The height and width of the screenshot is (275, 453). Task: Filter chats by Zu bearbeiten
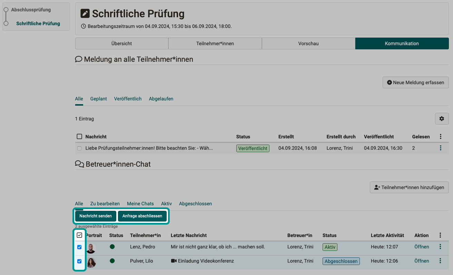pos(105,204)
